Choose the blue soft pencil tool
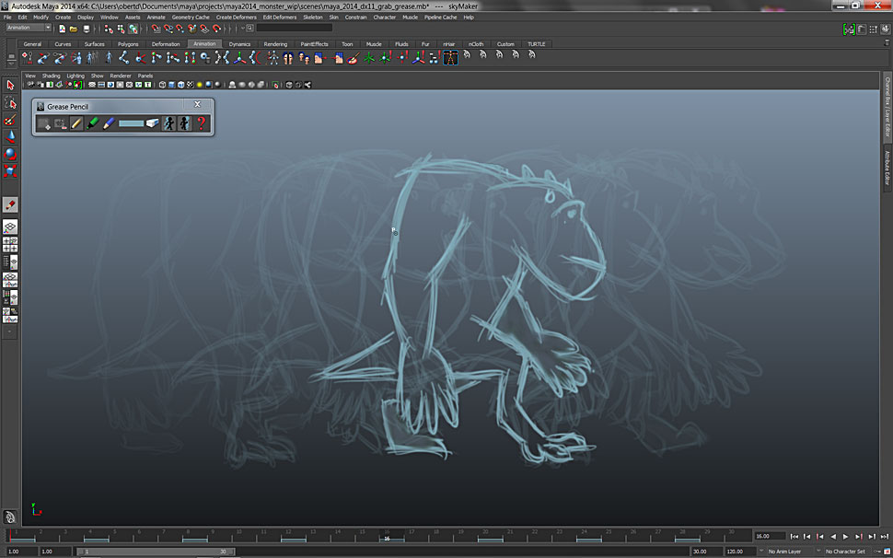This screenshot has height=558, width=893. pos(108,123)
